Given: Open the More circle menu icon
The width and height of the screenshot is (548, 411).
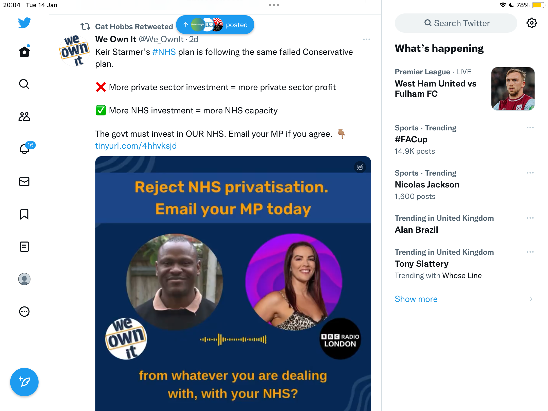Looking at the screenshot, I should [24, 312].
